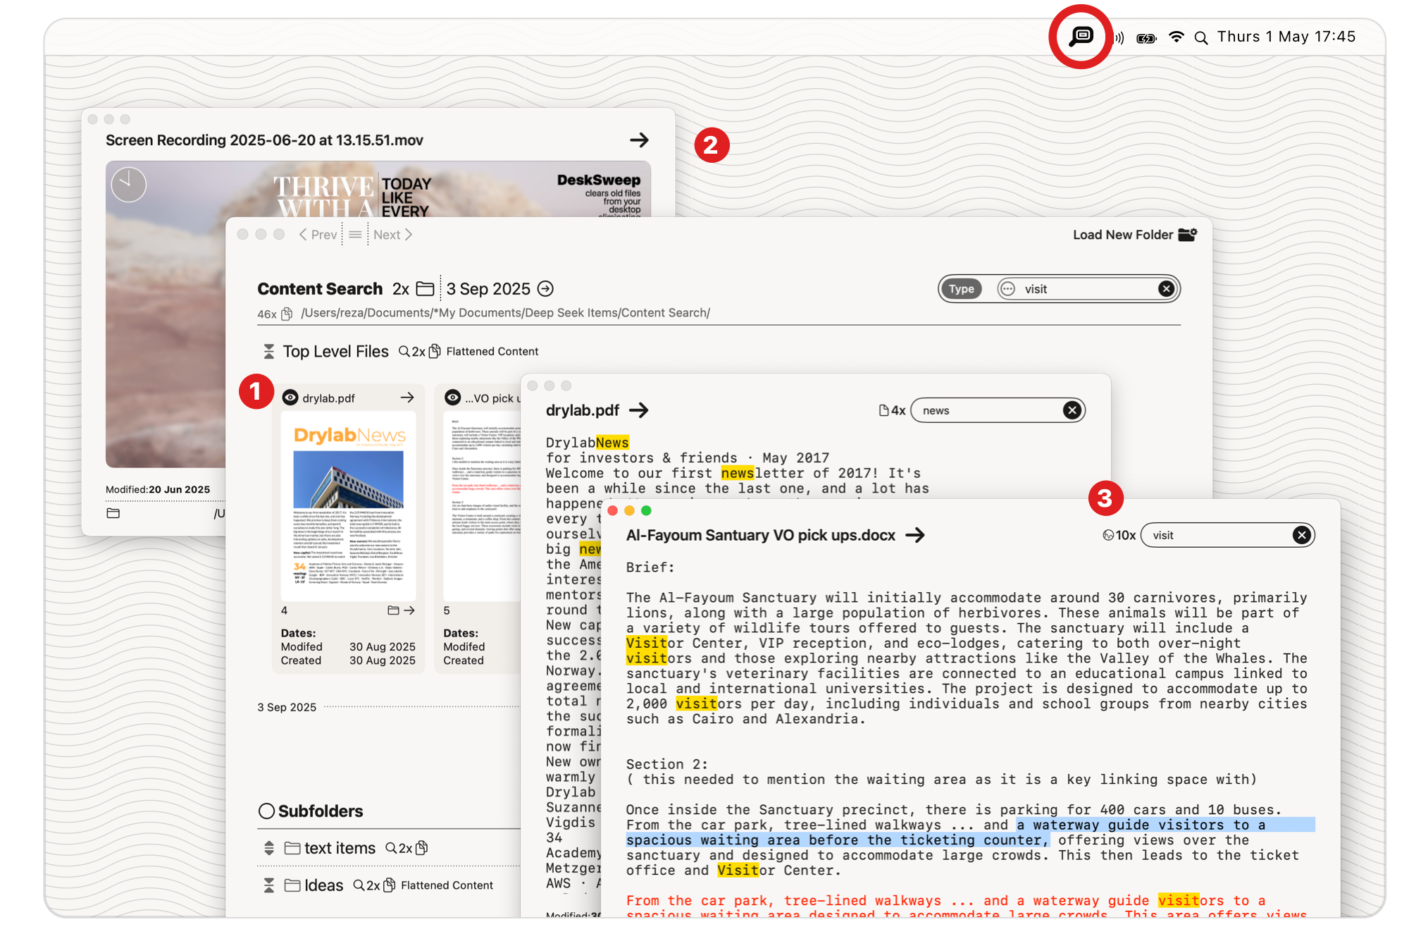Click the news search field in drylab preview

[x=997, y=410]
